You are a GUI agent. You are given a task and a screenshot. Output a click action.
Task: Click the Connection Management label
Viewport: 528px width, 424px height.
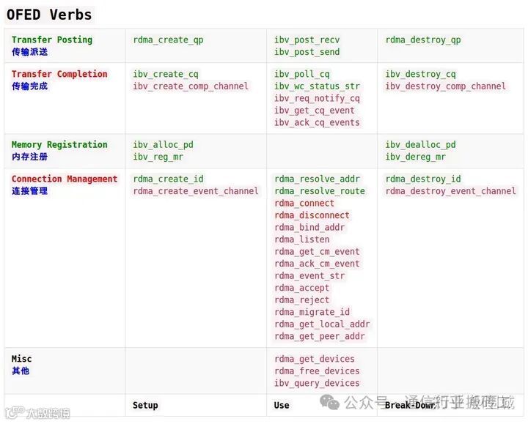click(65, 179)
